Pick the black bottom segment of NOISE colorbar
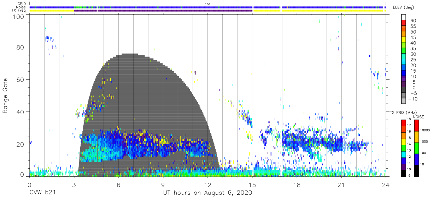434x200 pixels. tap(416, 171)
